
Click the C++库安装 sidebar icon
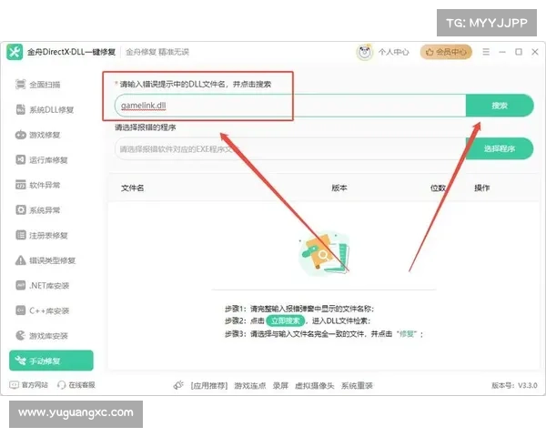coord(21,310)
